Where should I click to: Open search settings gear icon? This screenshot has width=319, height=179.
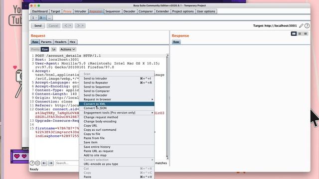38,163
